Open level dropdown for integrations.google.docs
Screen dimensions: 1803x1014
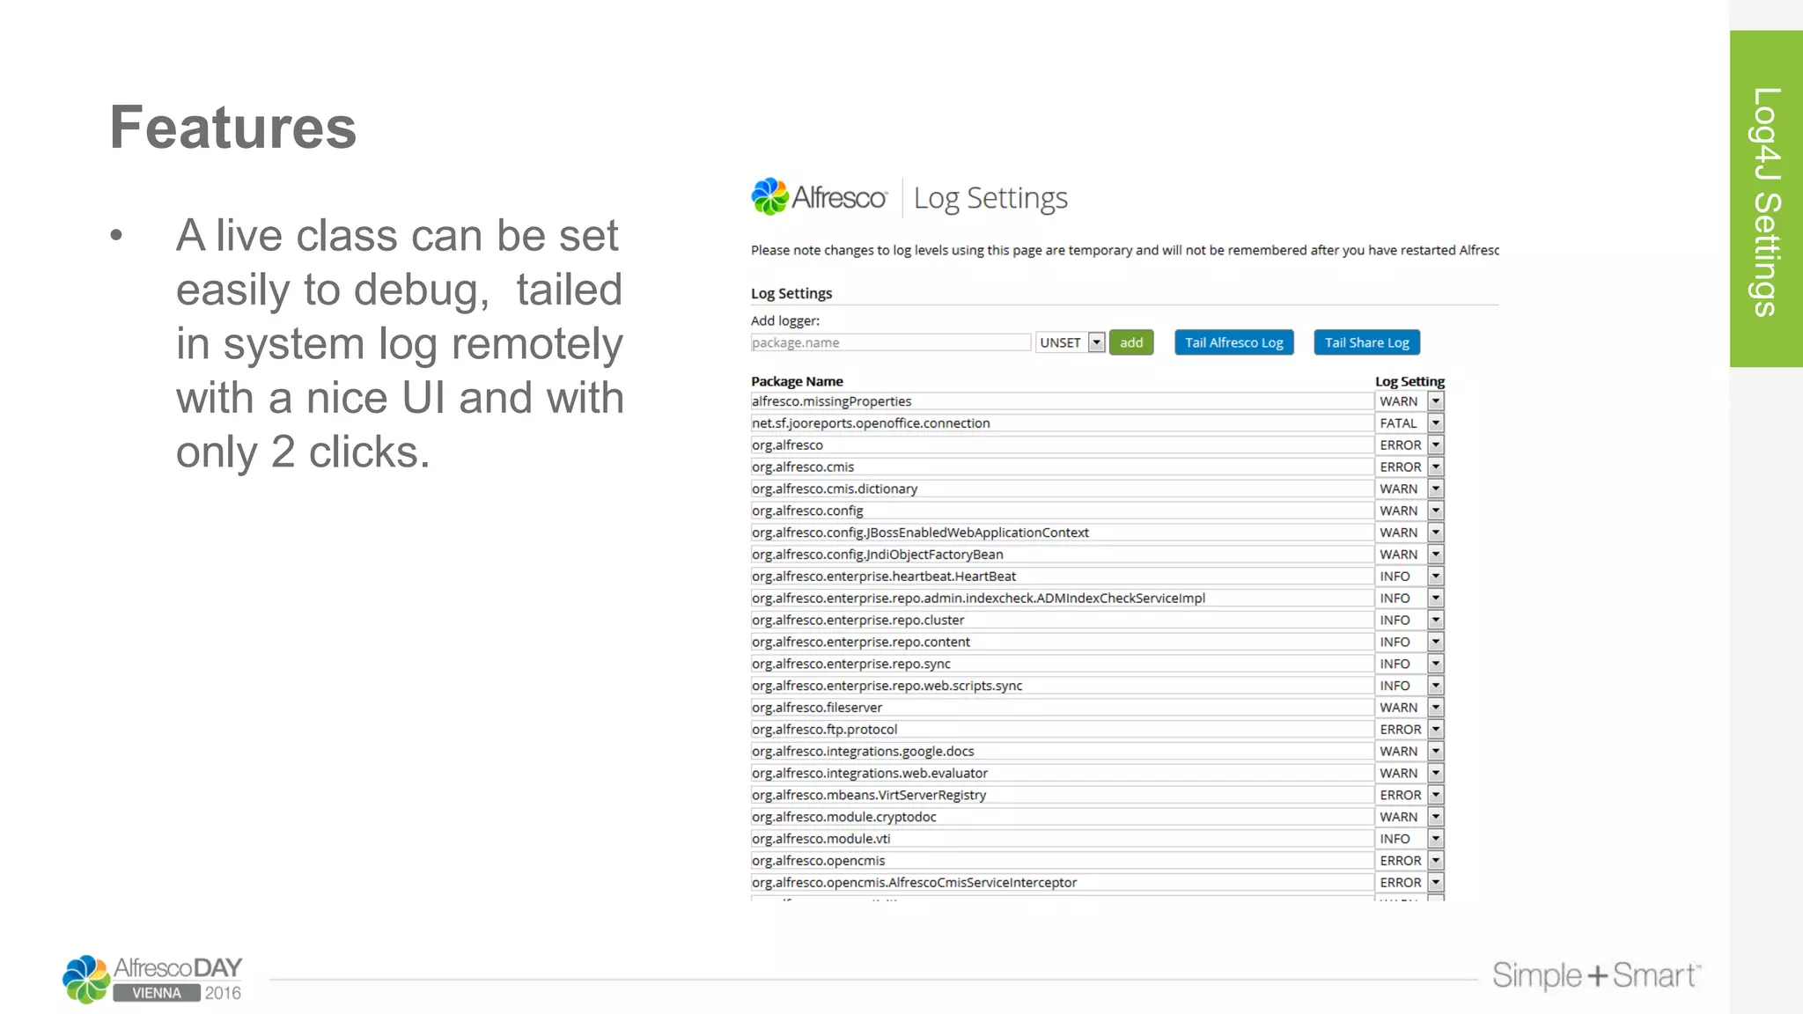tap(1409, 752)
